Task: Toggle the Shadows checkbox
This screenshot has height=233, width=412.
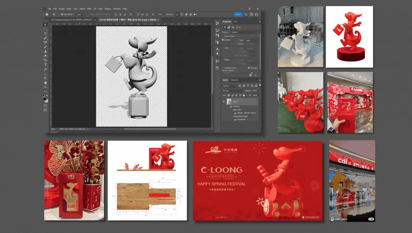Action: 249,68
